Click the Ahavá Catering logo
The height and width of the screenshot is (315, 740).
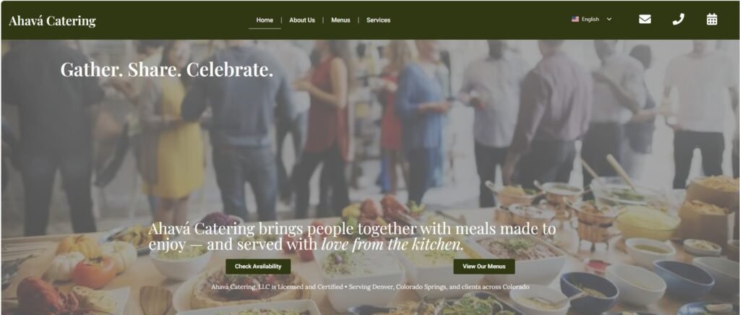(52, 21)
